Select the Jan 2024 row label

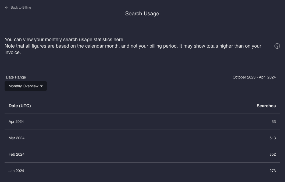pyautogui.click(x=16, y=171)
